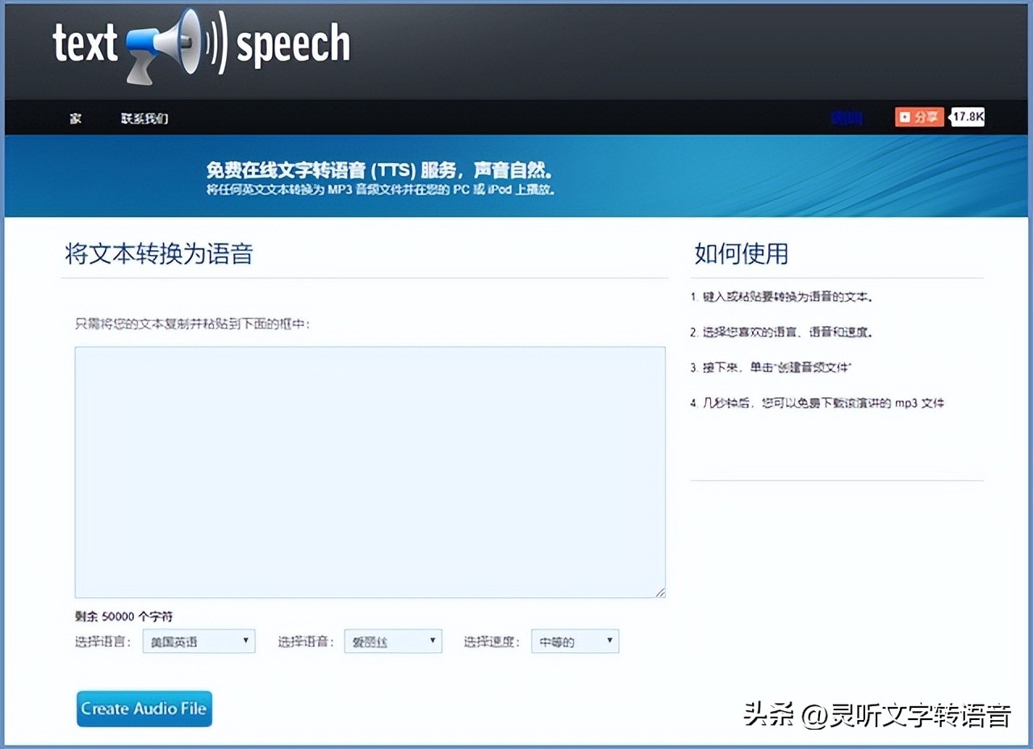1033x749 pixels.
Task: Click the orange 分享 share button
Action: click(918, 117)
